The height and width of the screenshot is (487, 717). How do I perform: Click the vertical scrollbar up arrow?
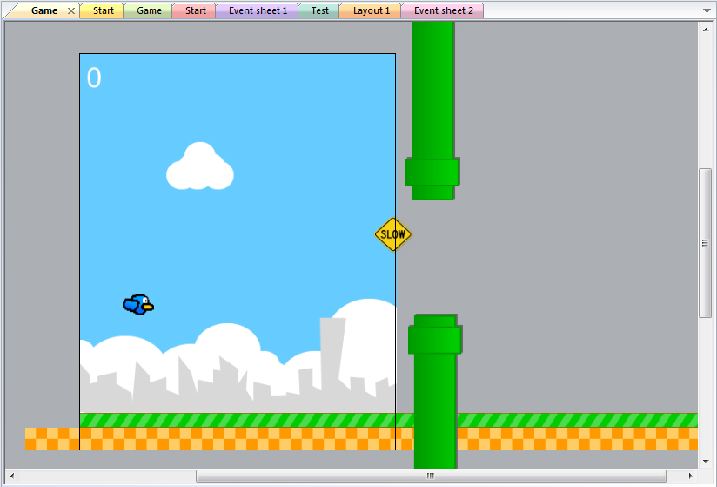click(706, 30)
